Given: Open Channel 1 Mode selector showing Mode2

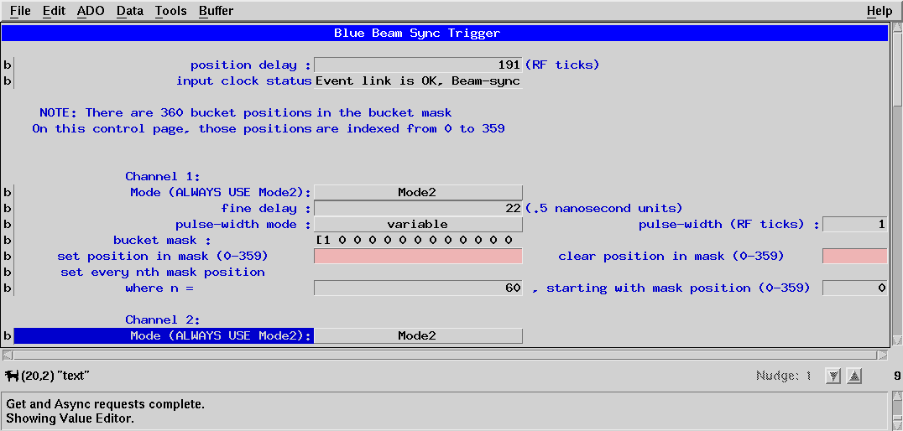Looking at the screenshot, I should coord(418,192).
